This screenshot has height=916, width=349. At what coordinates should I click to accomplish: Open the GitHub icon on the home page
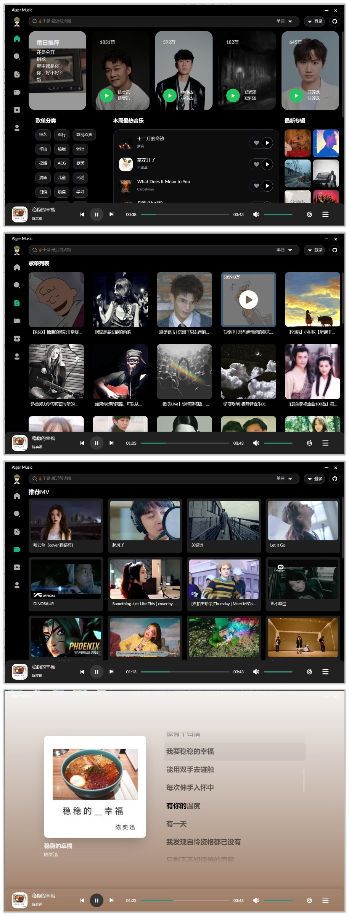point(335,21)
